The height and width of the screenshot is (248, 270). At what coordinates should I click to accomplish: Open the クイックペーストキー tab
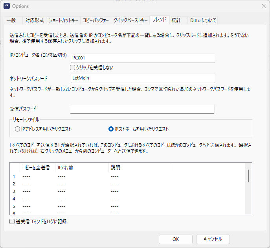point(130,20)
